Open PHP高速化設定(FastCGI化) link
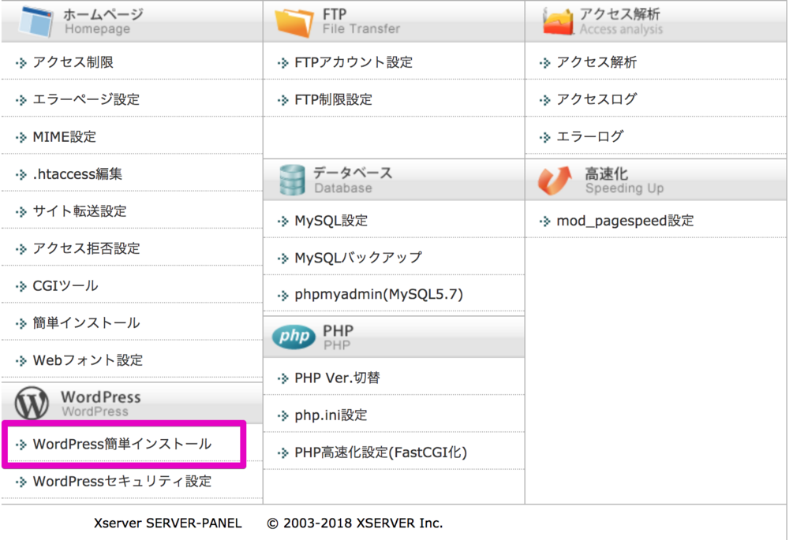The width and height of the screenshot is (808, 540). tap(381, 452)
